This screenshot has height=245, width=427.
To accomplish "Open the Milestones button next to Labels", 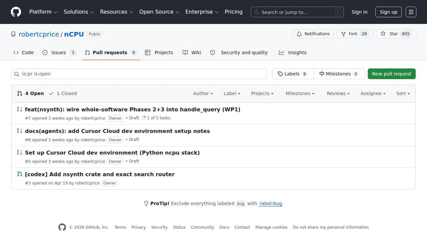I will 339,74.
